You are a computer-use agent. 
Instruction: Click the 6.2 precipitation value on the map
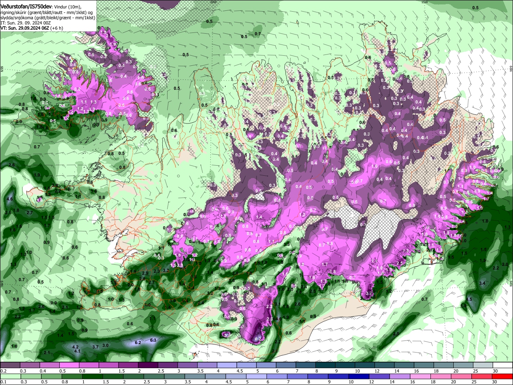click(138, 342)
